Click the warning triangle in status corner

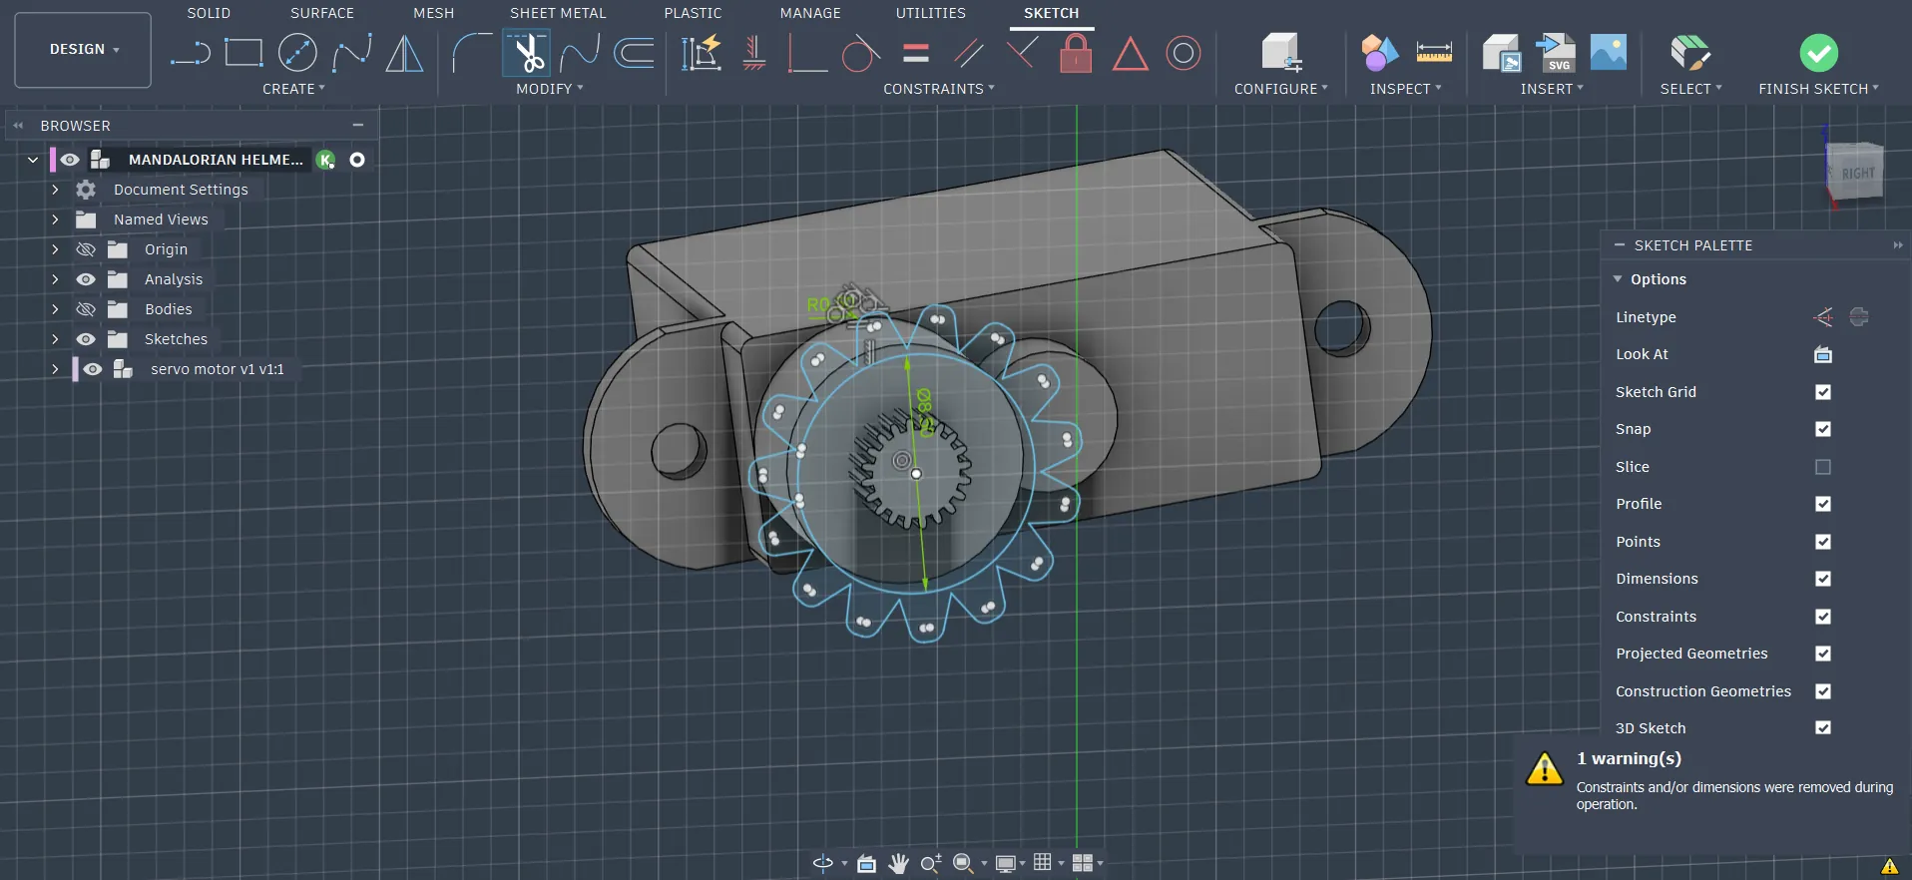click(x=1890, y=866)
